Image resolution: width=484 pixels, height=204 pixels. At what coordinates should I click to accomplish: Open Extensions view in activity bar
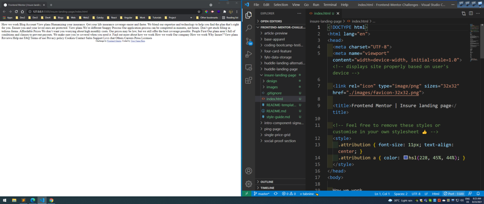click(248, 81)
